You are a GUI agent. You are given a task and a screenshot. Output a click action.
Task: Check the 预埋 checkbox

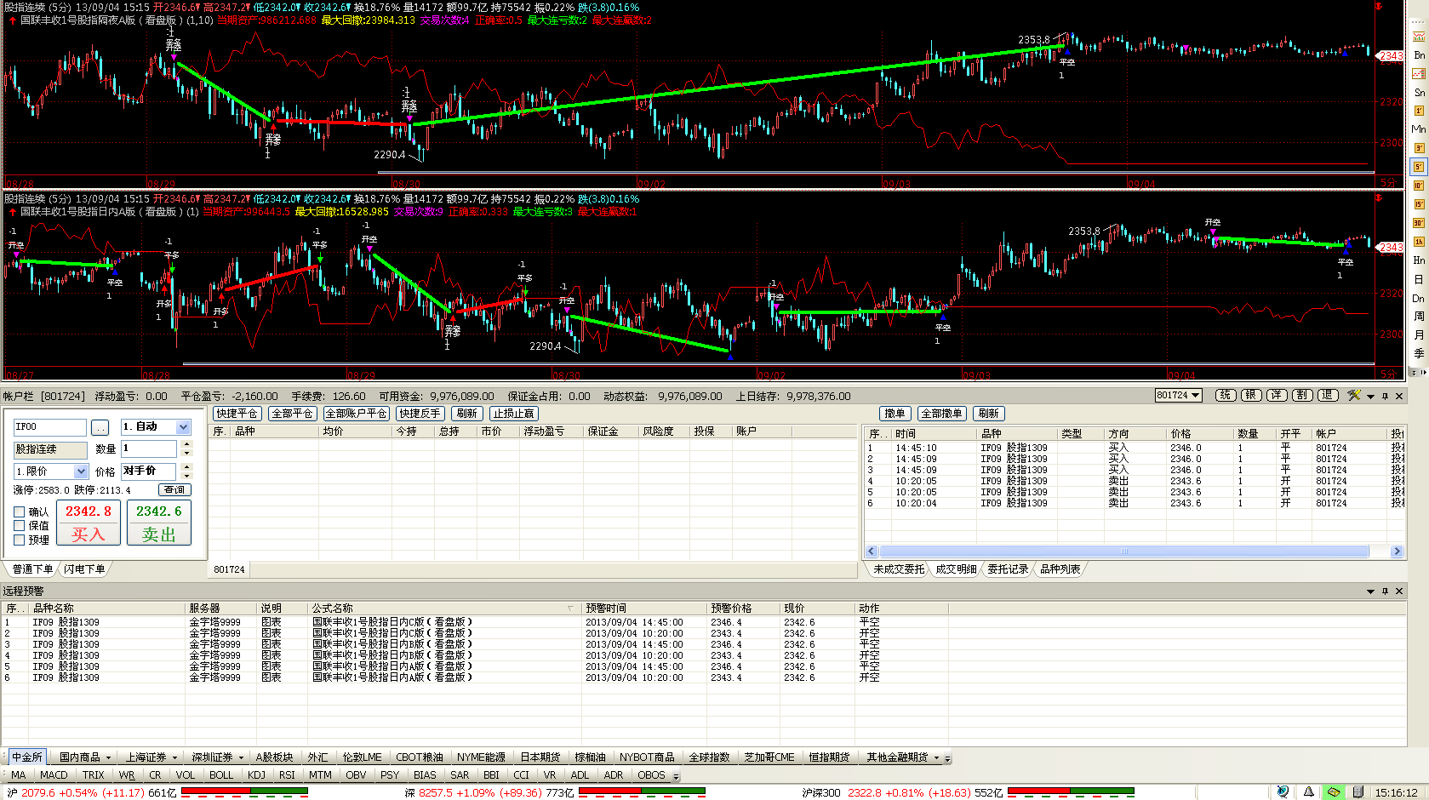pyautogui.click(x=20, y=540)
